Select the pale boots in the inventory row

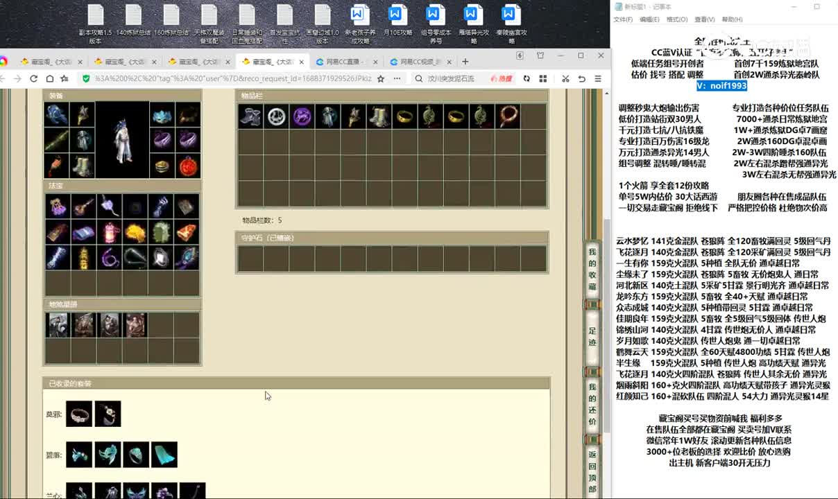point(379,116)
